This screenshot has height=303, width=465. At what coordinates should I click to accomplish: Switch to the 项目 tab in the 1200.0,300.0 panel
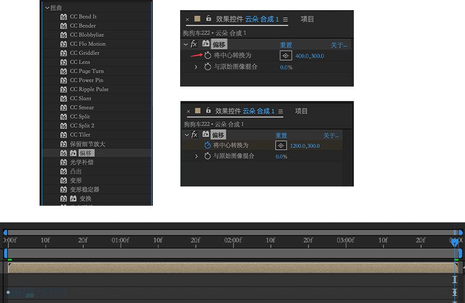tap(301, 111)
